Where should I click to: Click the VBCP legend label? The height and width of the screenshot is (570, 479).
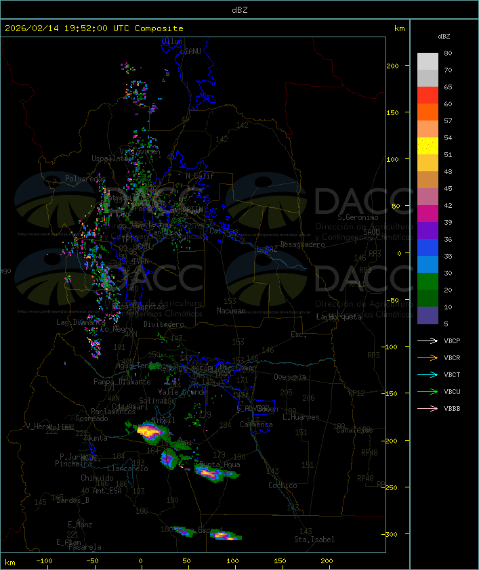click(452, 341)
